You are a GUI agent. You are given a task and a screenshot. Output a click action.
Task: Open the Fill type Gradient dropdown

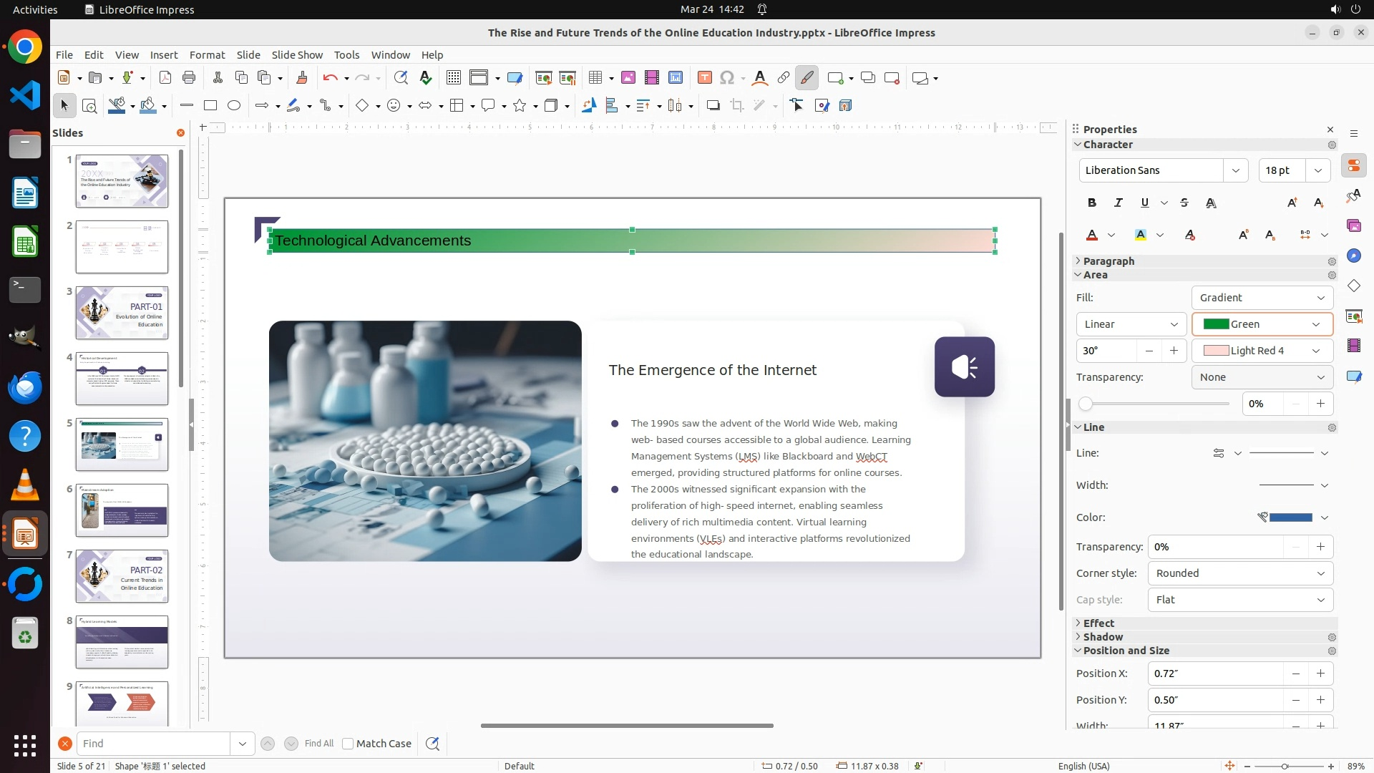(x=1262, y=298)
